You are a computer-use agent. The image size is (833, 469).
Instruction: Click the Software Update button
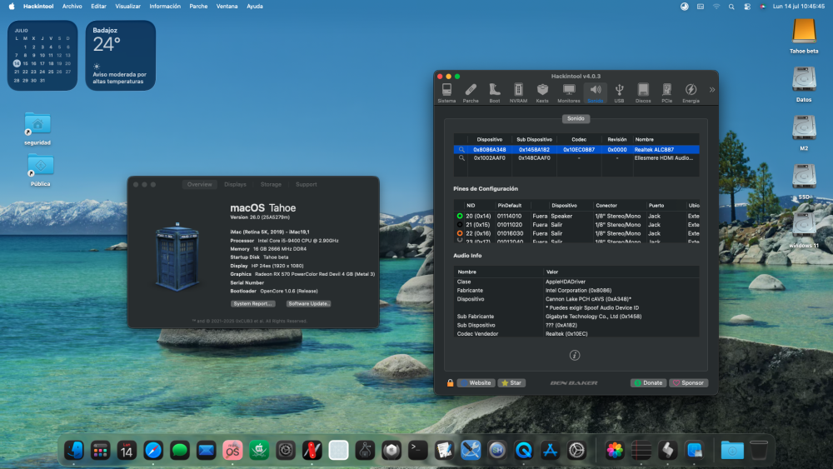point(308,304)
